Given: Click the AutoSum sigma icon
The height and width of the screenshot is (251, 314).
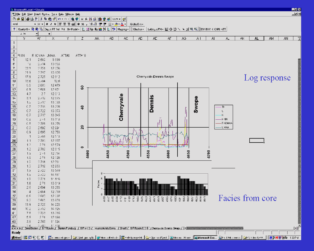Looking at the screenshot, I should (82, 19).
